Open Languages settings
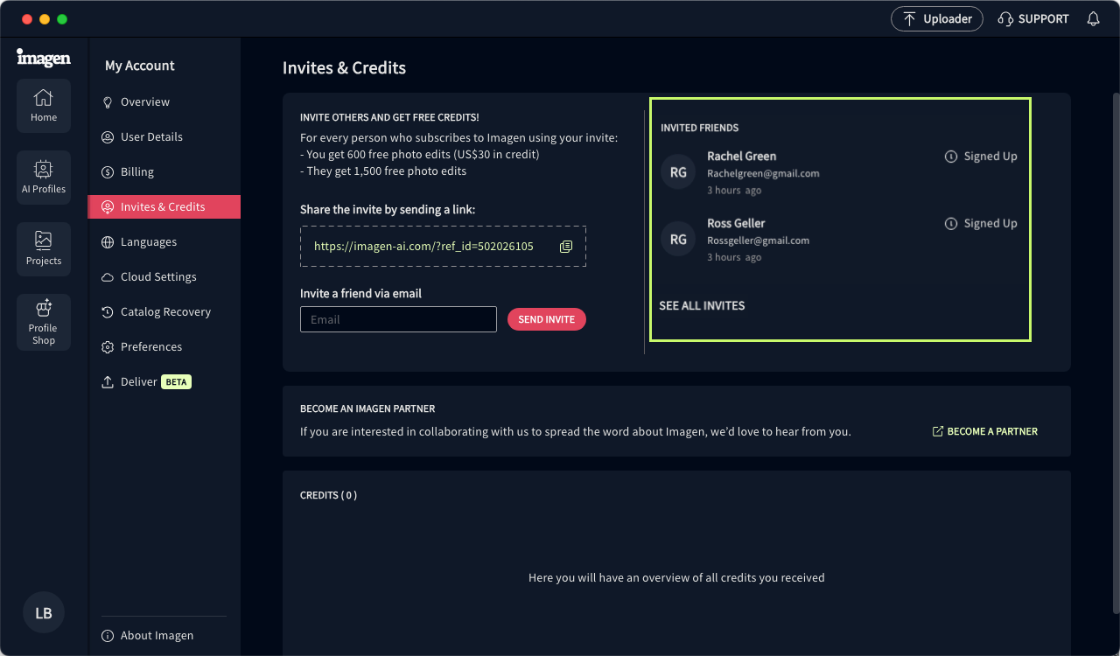Image resolution: width=1120 pixels, height=656 pixels. point(164,242)
